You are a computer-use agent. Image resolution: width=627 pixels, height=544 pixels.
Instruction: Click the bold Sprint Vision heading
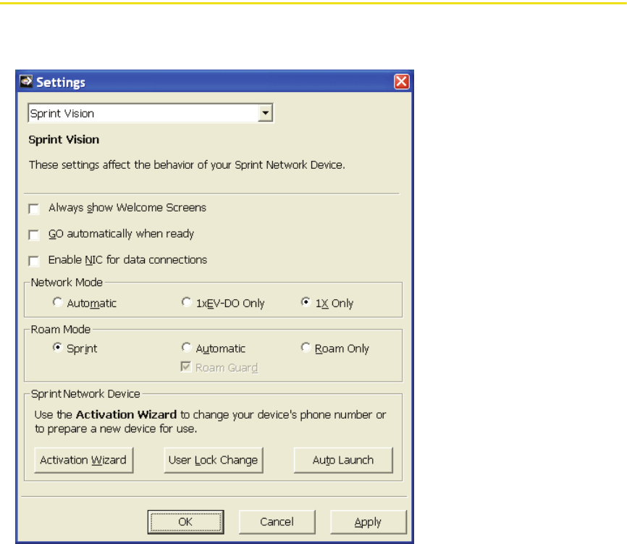tap(64, 140)
